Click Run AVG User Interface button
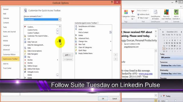183x102 pixels. tap(166, 14)
